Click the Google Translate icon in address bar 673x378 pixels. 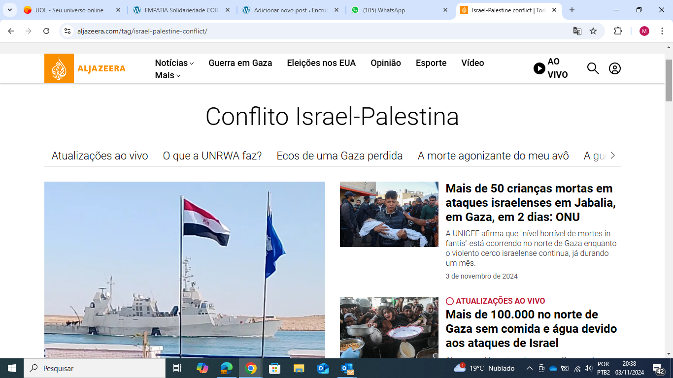pyautogui.click(x=577, y=31)
